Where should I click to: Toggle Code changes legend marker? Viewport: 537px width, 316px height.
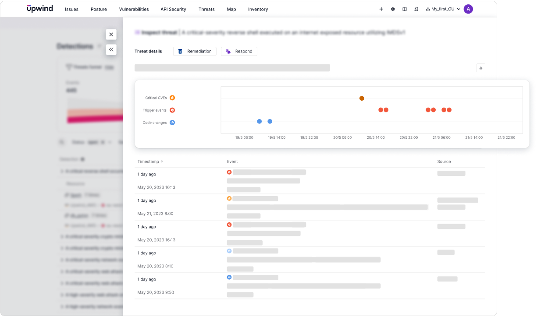[172, 123]
